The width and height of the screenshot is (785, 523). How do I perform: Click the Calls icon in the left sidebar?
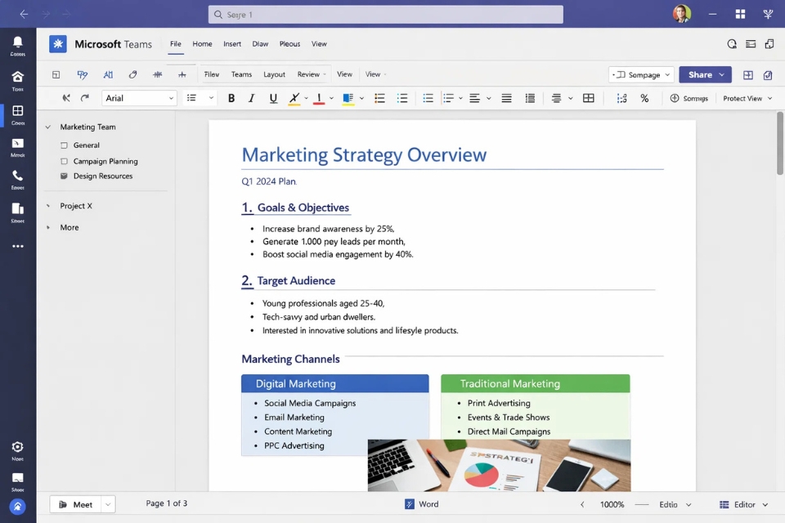tap(17, 176)
